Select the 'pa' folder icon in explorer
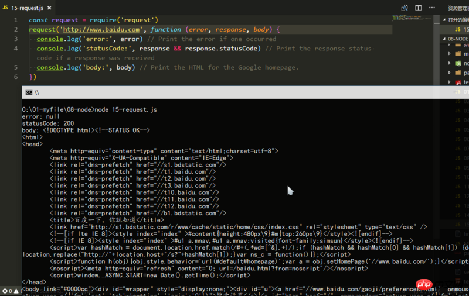The height and width of the screenshot is (296, 469). (458, 73)
